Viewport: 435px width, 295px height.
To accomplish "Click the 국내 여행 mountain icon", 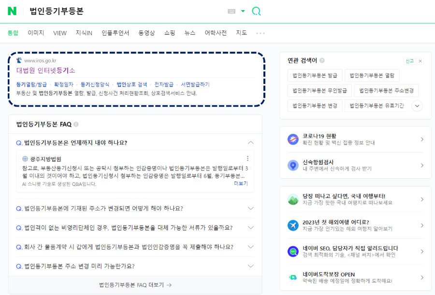I will pos(293,199).
